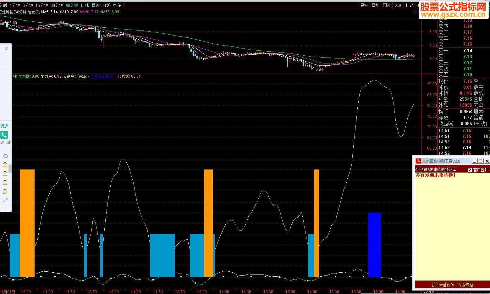Click the tall orange signal bar near 15:00
The image size is (490, 294).
tap(27, 223)
